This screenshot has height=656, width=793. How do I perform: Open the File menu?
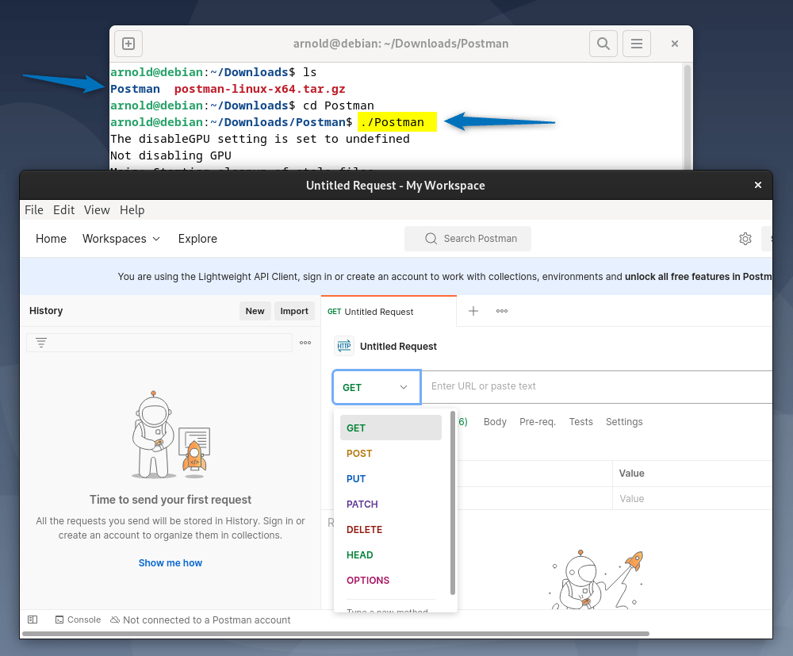click(x=33, y=209)
